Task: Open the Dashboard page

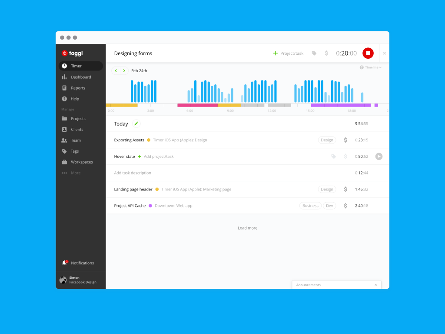Action: click(81, 77)
